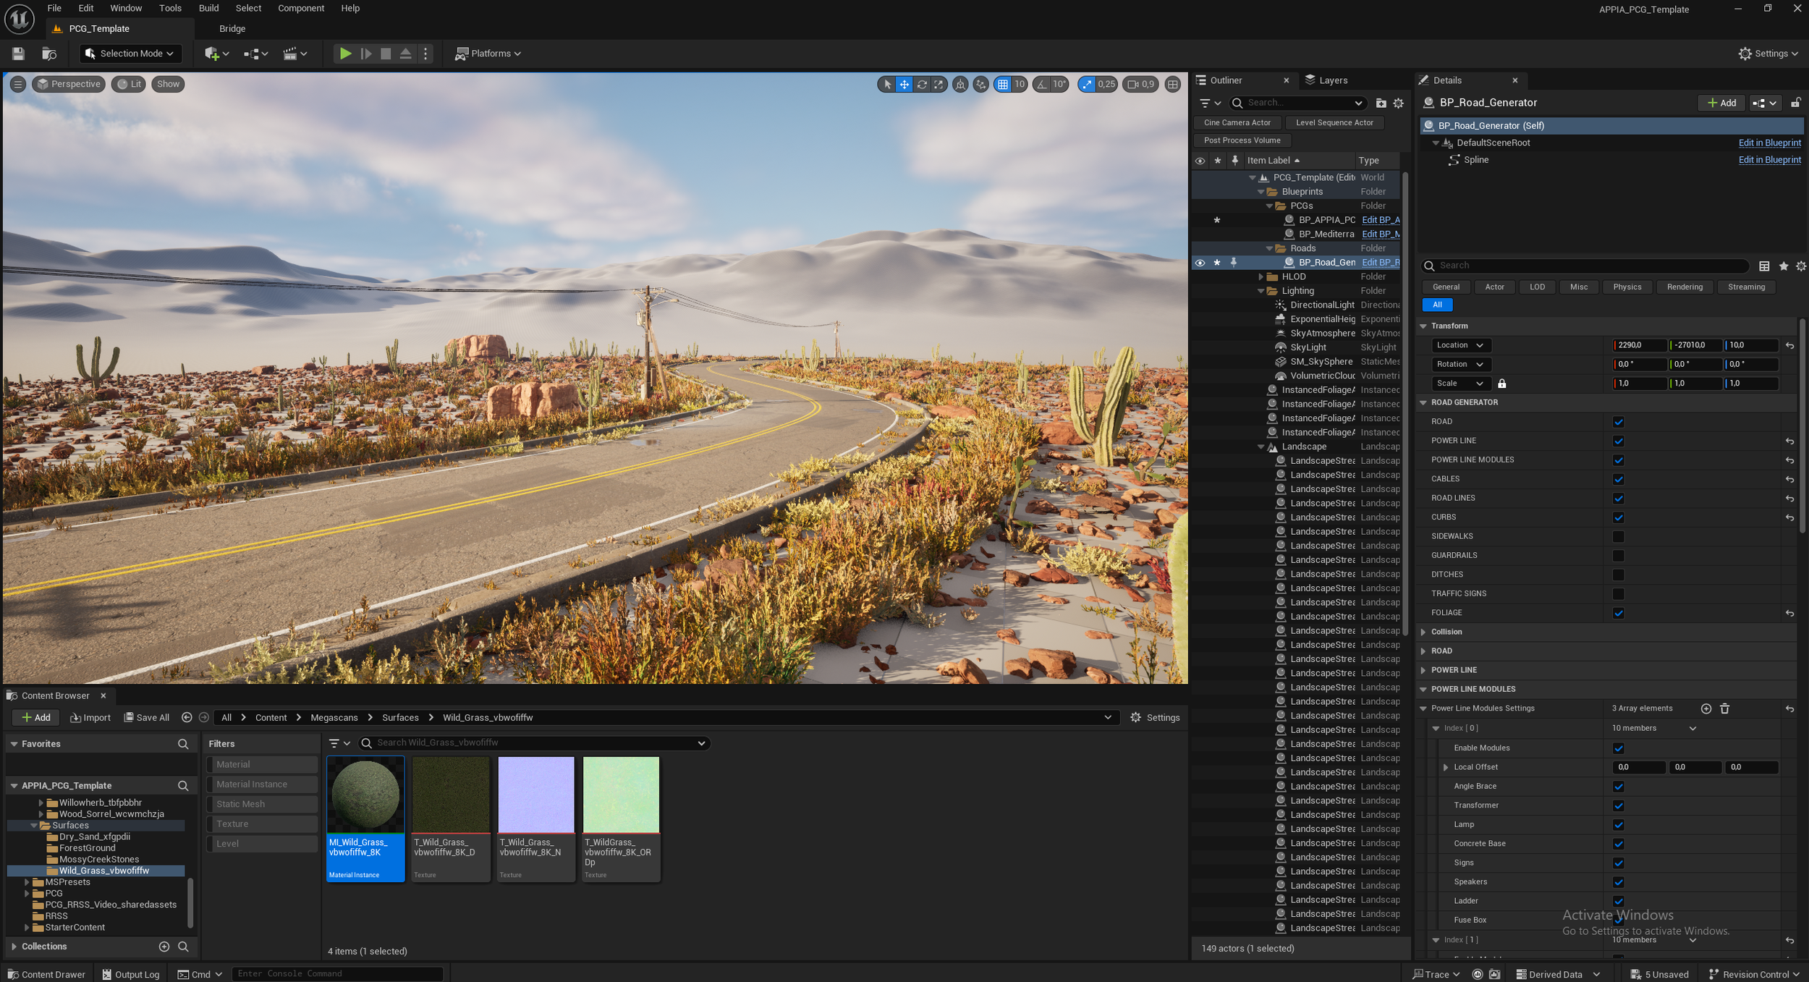Click Edit in Blueprint link for Spline

1769,160
